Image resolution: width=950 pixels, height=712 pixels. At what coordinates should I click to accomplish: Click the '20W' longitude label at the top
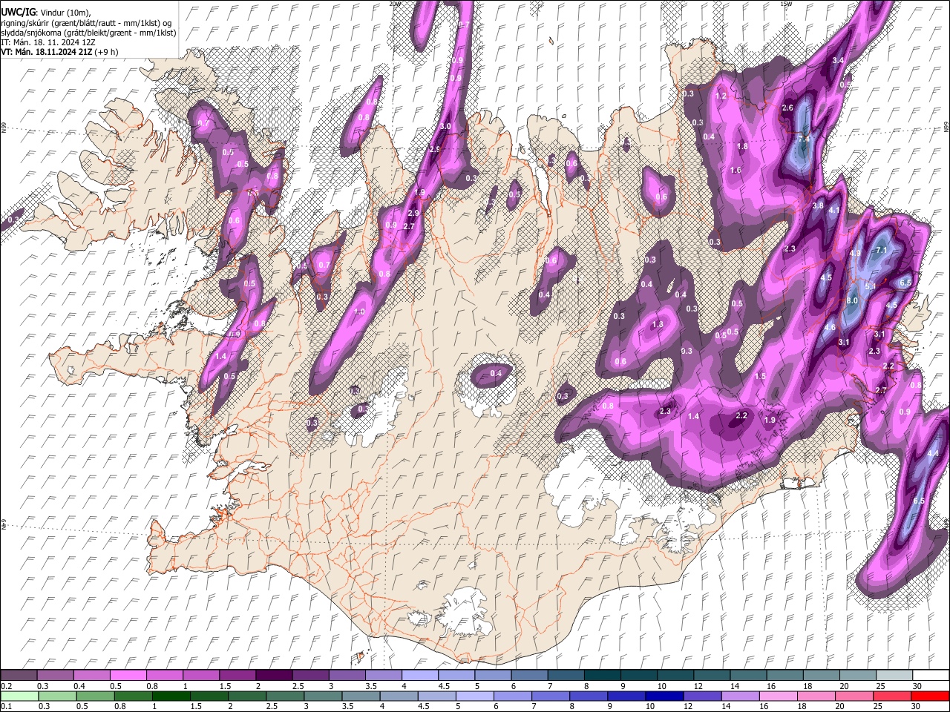point(395,4)
